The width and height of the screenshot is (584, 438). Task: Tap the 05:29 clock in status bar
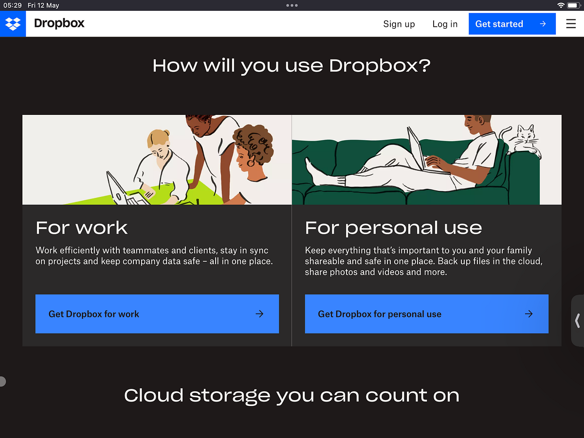(x=12, y=5)
